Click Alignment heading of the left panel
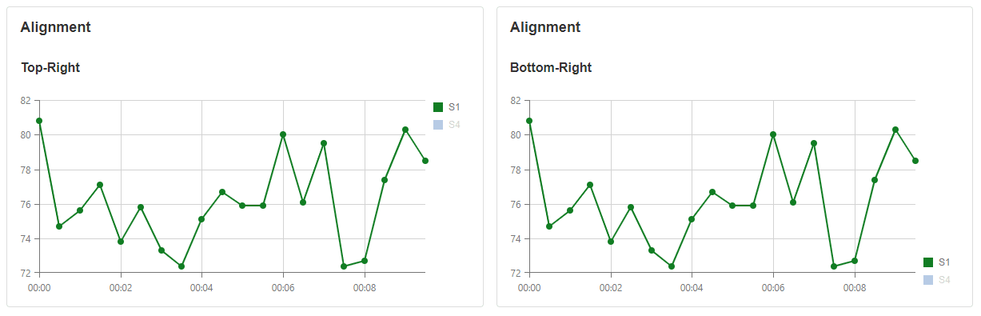 (x=56, y=27)
